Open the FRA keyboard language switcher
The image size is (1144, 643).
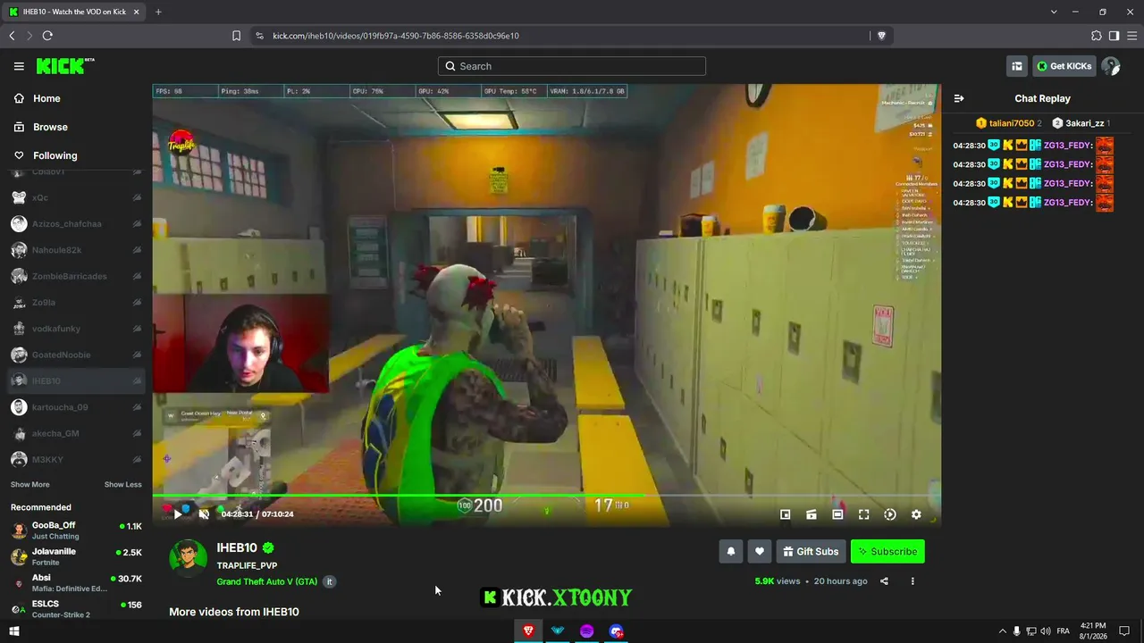coord(1065,631)
